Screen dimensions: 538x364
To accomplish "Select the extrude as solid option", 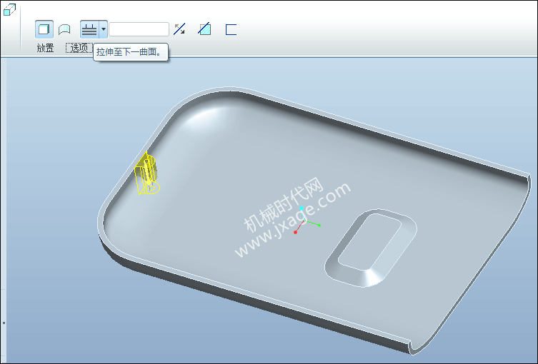I will 44,29.
